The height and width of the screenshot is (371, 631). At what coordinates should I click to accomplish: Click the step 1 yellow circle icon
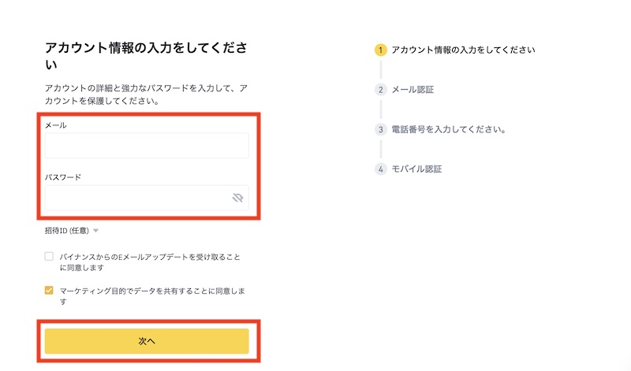380,50
